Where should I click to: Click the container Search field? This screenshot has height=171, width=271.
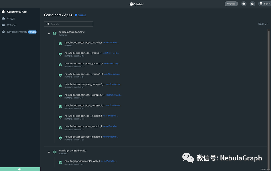[69, 24]
